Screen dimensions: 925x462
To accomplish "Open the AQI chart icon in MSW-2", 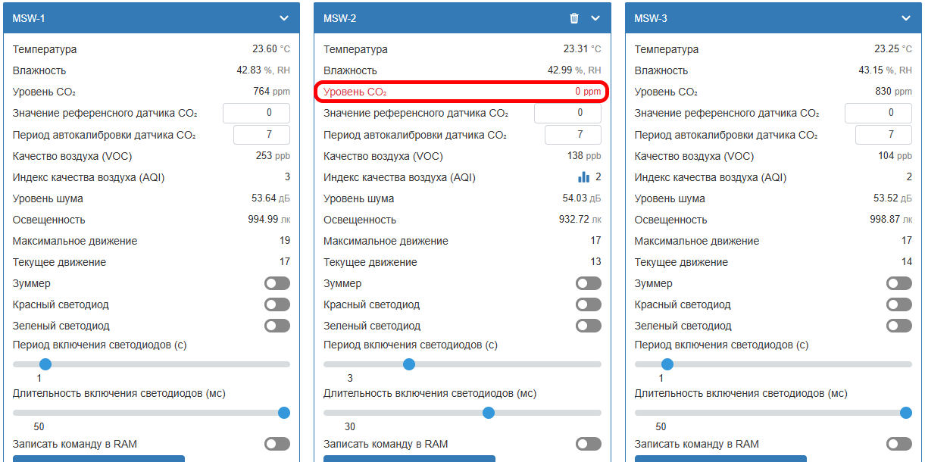I will pyautogui.click(x=583, y=177).
